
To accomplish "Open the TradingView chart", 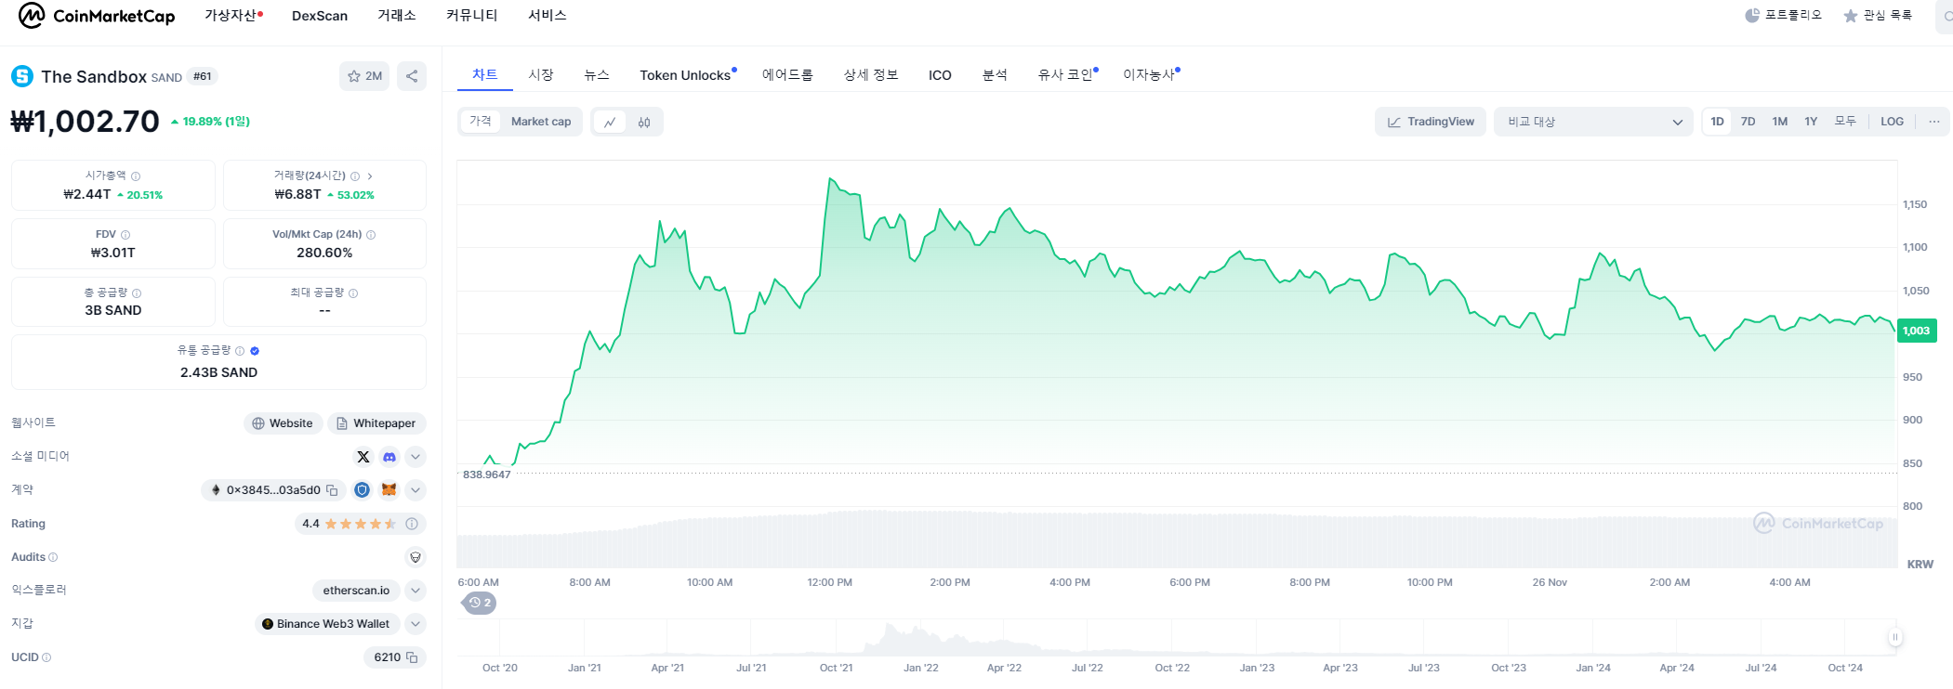I will 1431,122.
